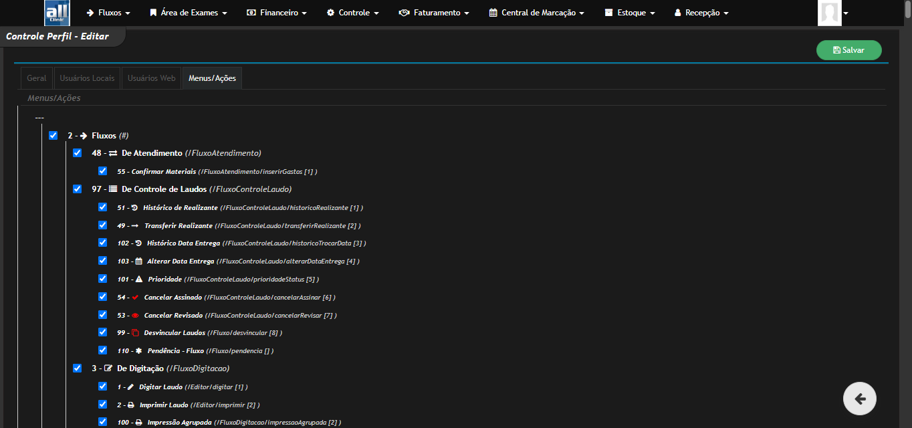The height and width of the screenshot is (428, 912).
Task: Open the Financeiro dropdown menu
Action: pos(276,13)
